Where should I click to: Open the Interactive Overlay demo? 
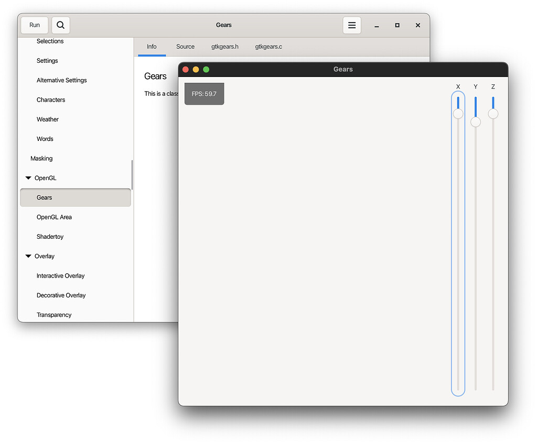pos(60,275)
